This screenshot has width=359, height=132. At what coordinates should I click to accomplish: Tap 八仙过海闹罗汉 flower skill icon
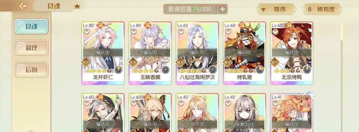pyautogui.click(x=213, y=70)
